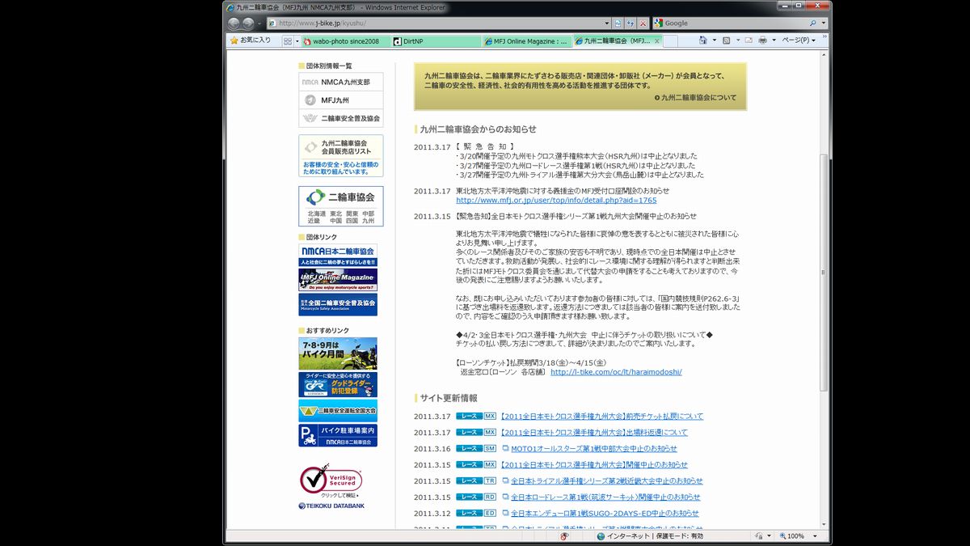Open 全日本エンデューロ第1戦SUGO-2DAYS-ED link
Image resolution: width=970 pixels, height=546 pixels.
605,513
